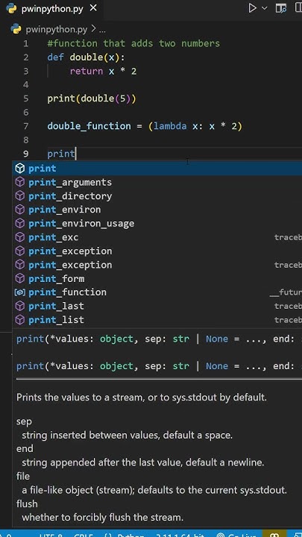The height and width of the screenshot is (537, 302).
Task: Click the 'end' parameter heading in docs
Action: 25,449
